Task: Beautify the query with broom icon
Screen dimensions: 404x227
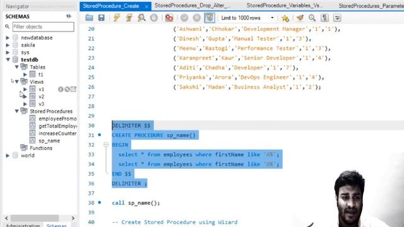Action: [x=300, y=18]
